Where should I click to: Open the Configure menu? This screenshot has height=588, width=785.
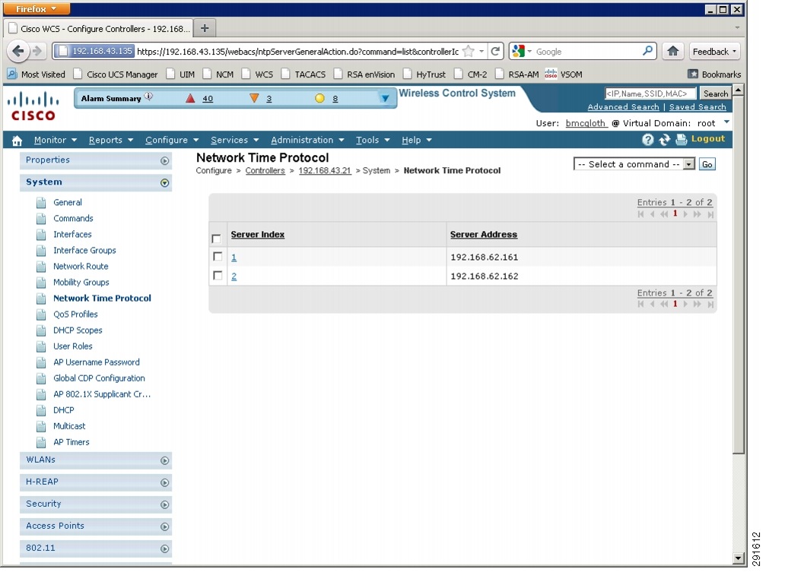click(x=172, y=140)
